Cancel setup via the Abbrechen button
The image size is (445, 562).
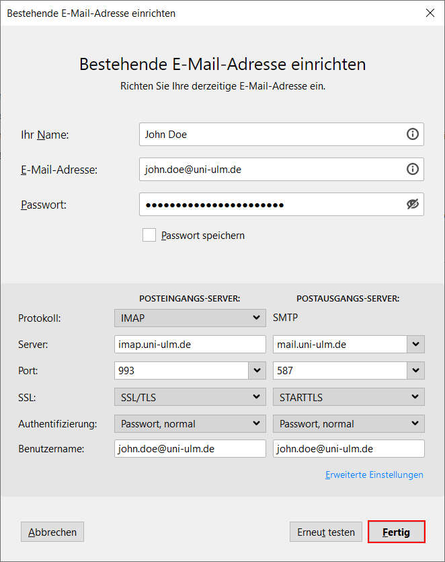click(x=52, y=531)
